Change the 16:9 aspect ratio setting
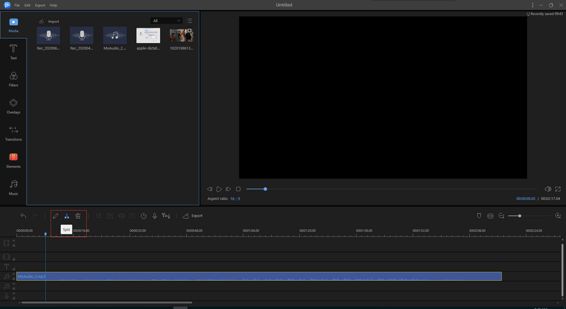Viewport: 566px width, 309px height. (235, 199)
